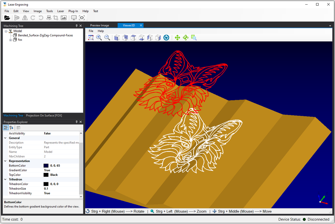Click the TrihedronSize value field
335x224 pixels.
click(x=61, y=189)
